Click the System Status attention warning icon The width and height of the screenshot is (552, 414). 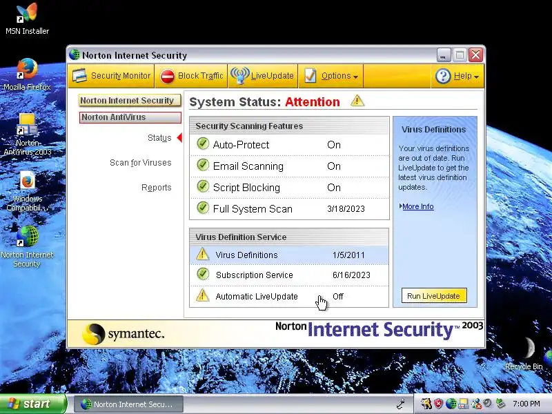pyautogui.click(x=357, y=101)
